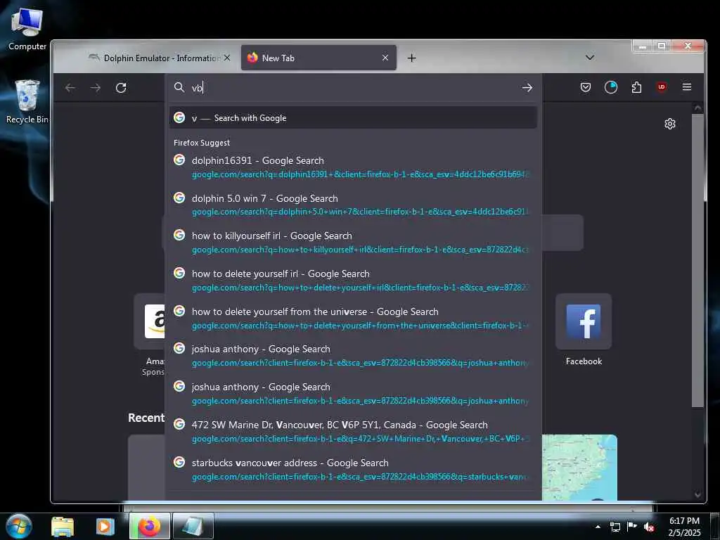Open the new tab page settings gear
This screenshot has height=540, width=720.
pyautogui.click(x=670, y=124)
